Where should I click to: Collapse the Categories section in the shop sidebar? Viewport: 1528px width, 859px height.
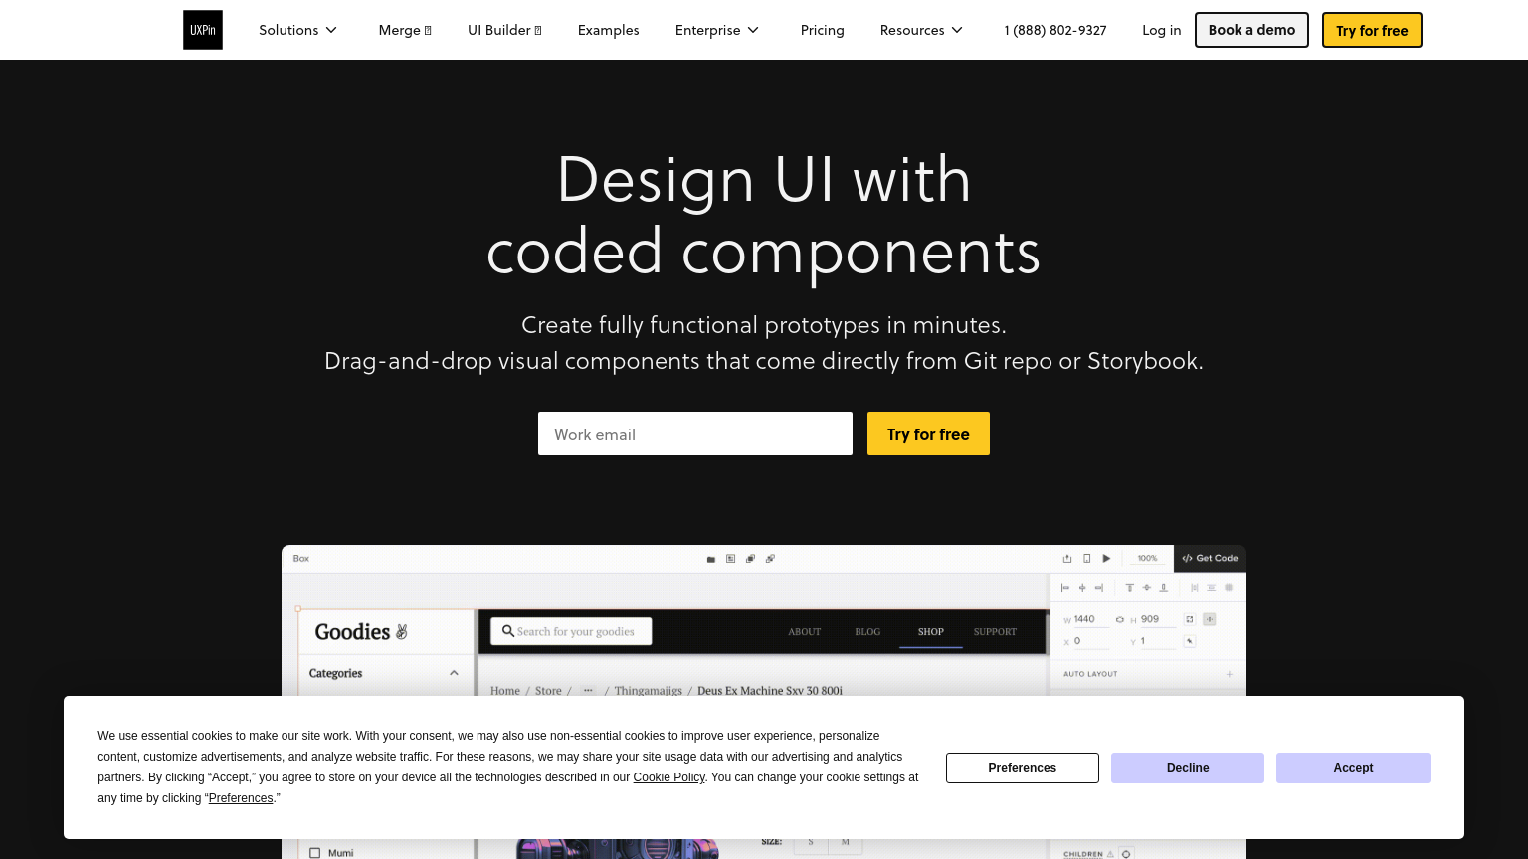point(454,672)
